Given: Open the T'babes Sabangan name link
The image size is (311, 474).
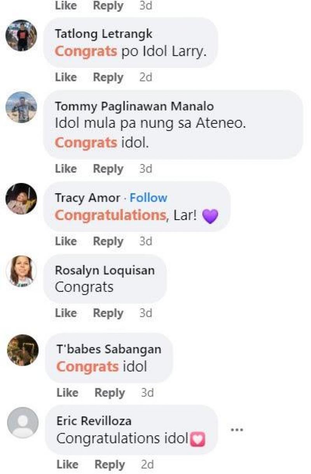Looking at the screenshot, I should tap(109, 349).
